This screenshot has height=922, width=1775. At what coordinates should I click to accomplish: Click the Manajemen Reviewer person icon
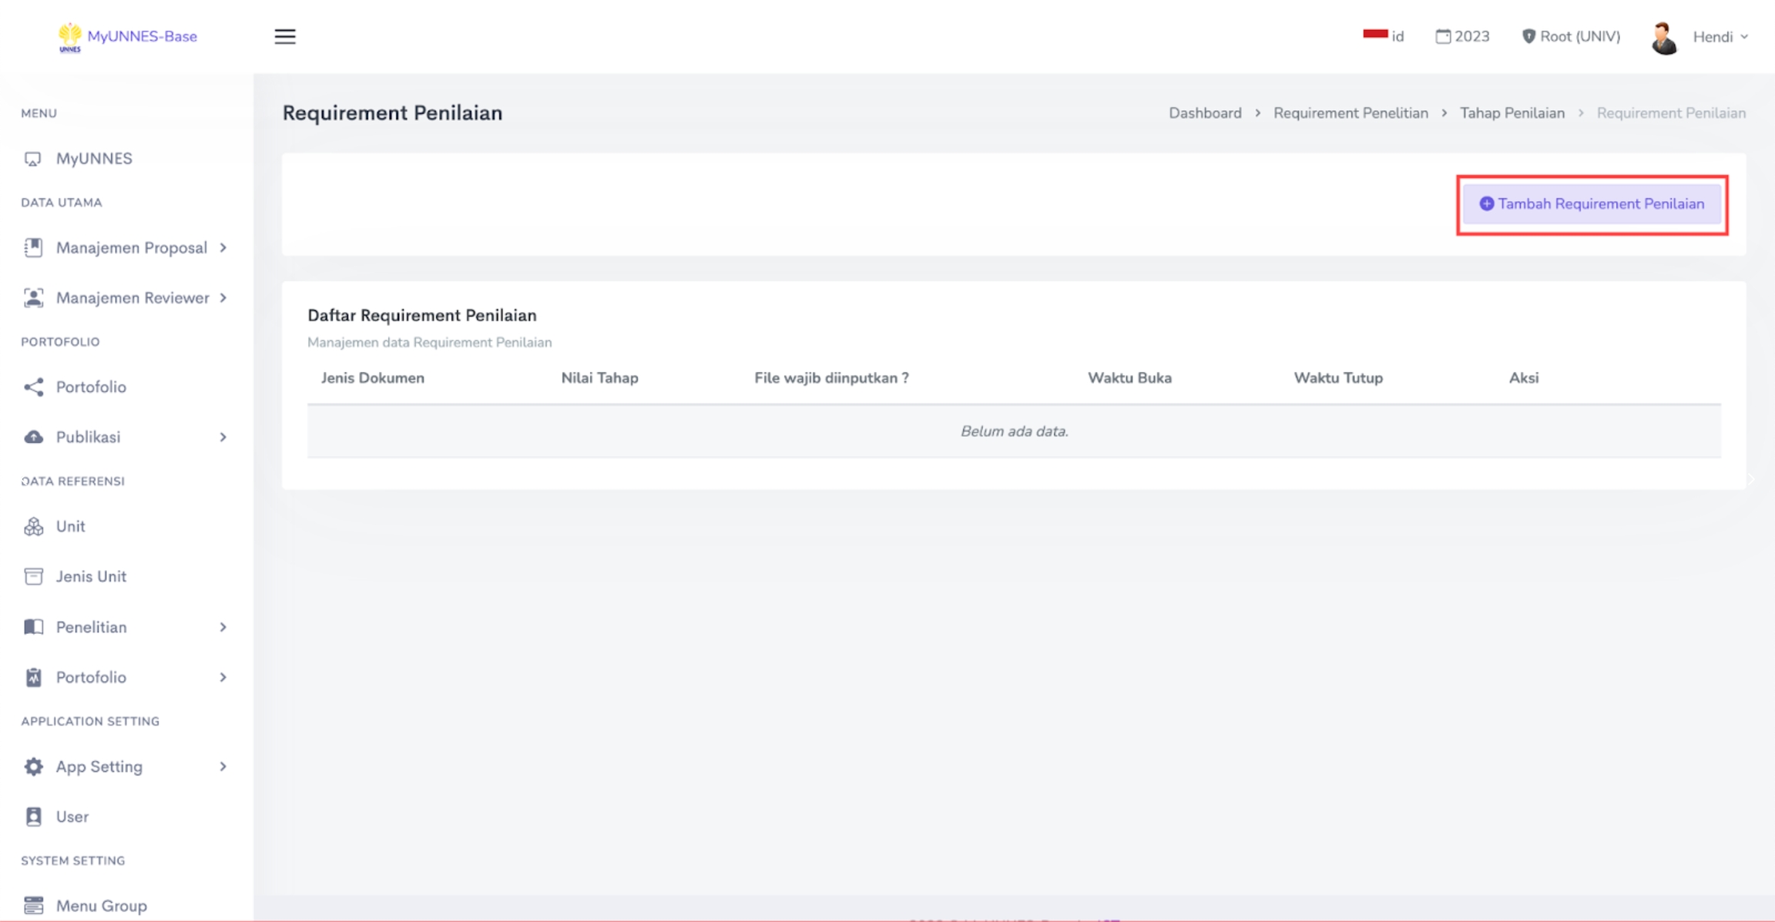33,298
